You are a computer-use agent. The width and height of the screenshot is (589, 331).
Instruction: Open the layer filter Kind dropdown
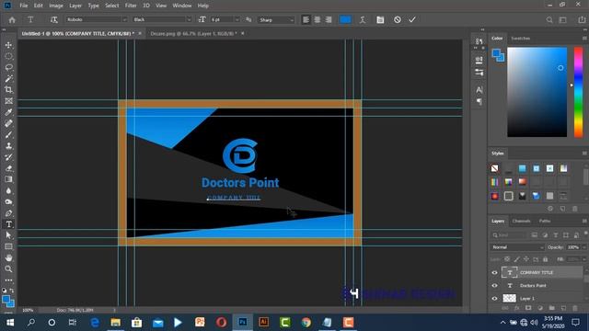(509, 235)
